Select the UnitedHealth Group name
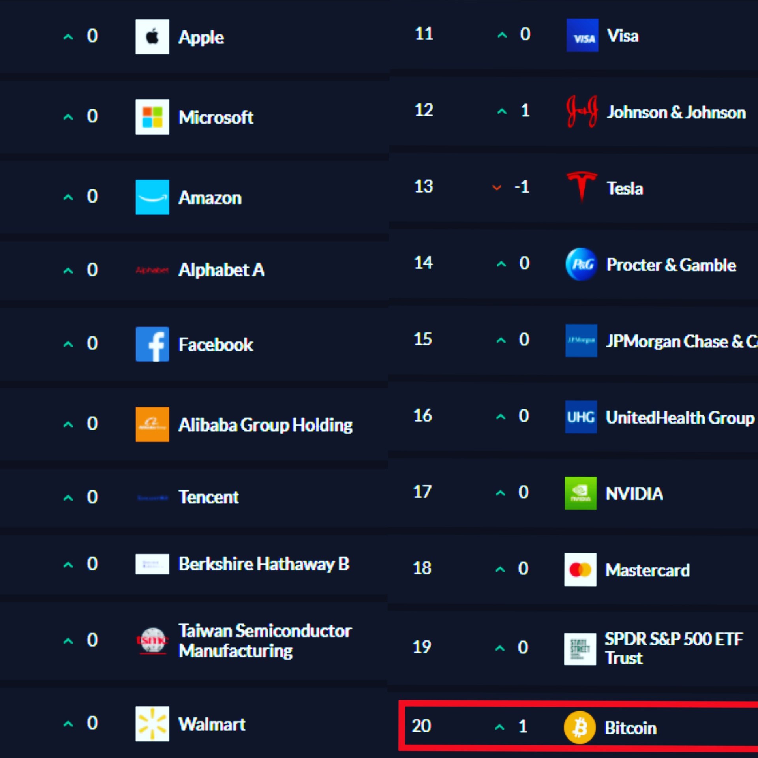Image resolution: width=758 pixels, height=758 pixels. click(x=680, y=418)
